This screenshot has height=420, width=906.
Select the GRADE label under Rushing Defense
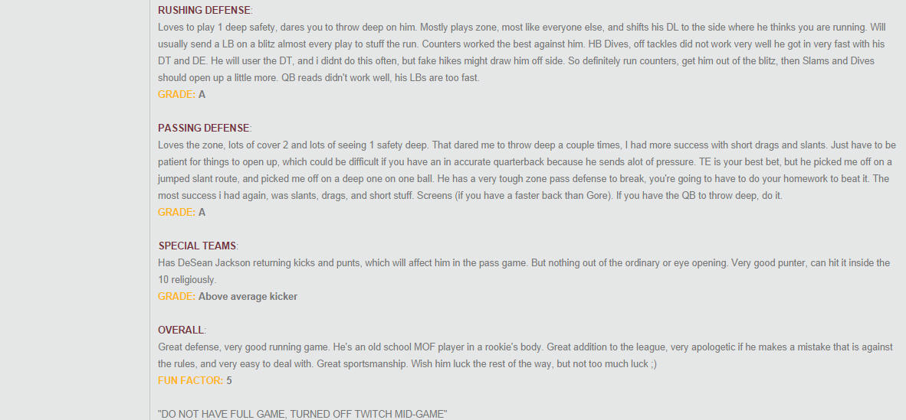pos(176,95)
